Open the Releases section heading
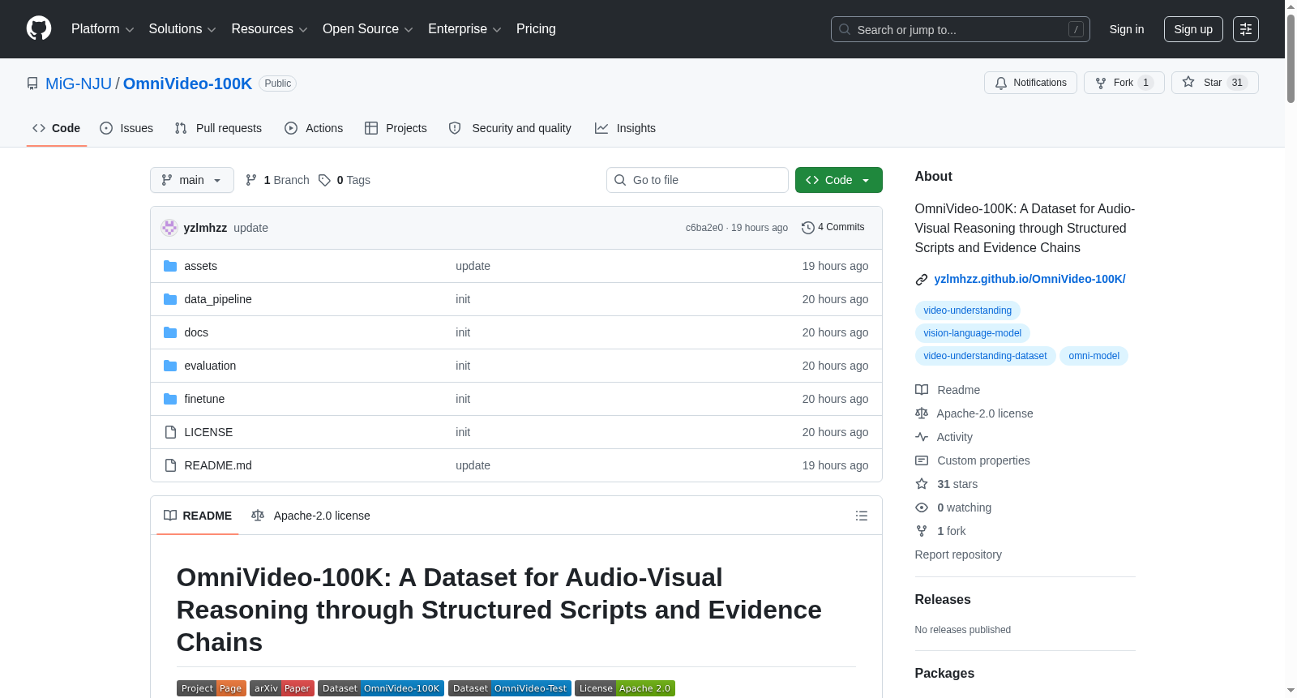 tap(943, 600)
